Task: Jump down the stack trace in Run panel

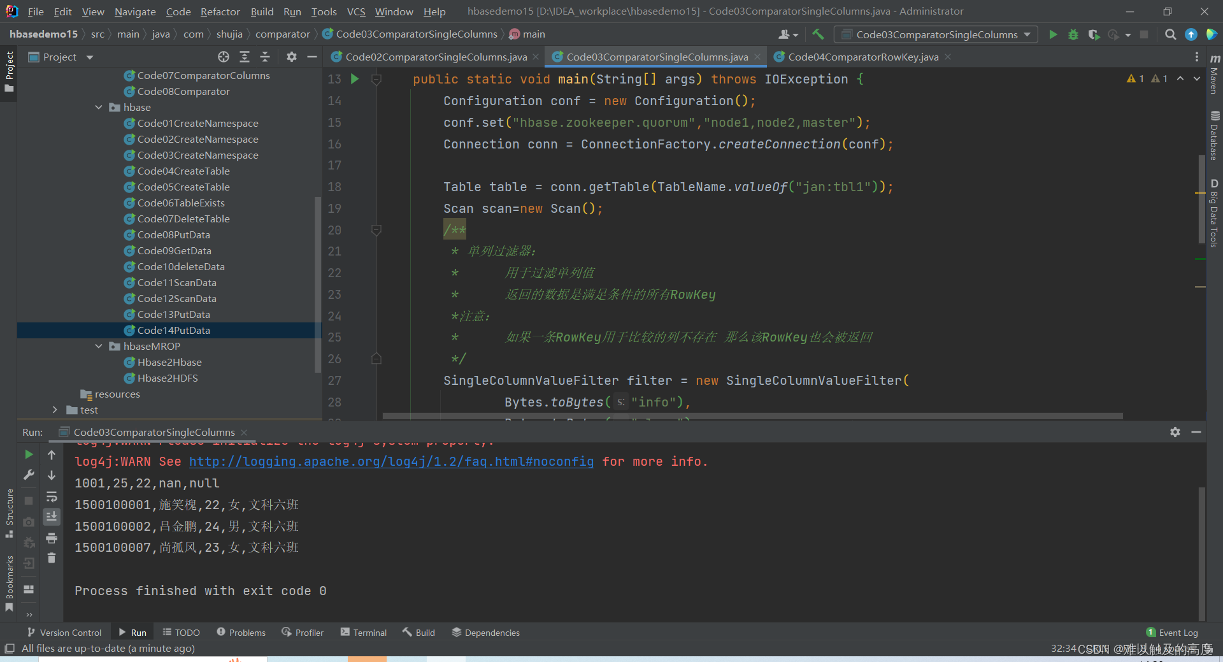Action: 52,475
